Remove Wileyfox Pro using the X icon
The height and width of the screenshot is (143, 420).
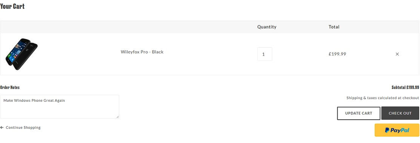(397, 54)
